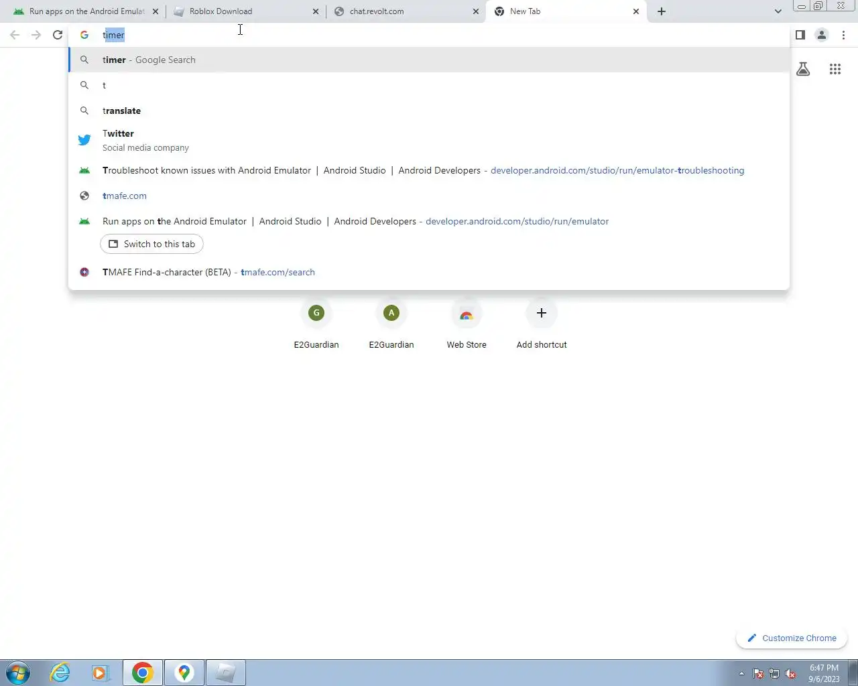The width and height of the screenshot is (858, 686).
Task: Select the timer - Google Search suggestion
Action: pyautogui.click(x=429, y=60)
